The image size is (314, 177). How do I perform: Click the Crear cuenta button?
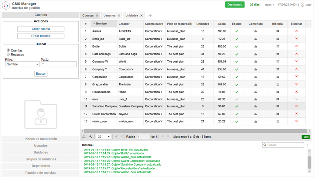[41, 29]
